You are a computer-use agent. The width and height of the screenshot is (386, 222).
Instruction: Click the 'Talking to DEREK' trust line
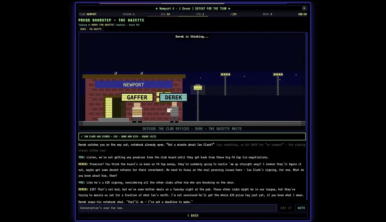tap(109, 25)
